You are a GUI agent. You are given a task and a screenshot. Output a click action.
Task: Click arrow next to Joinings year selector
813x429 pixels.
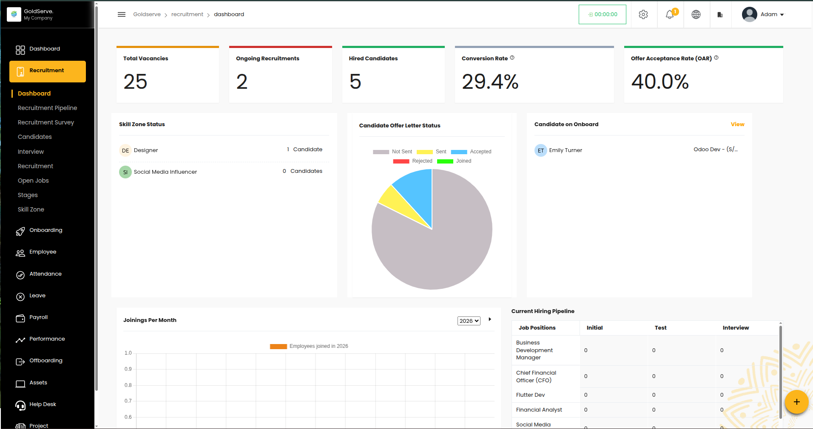click(490, 319)
